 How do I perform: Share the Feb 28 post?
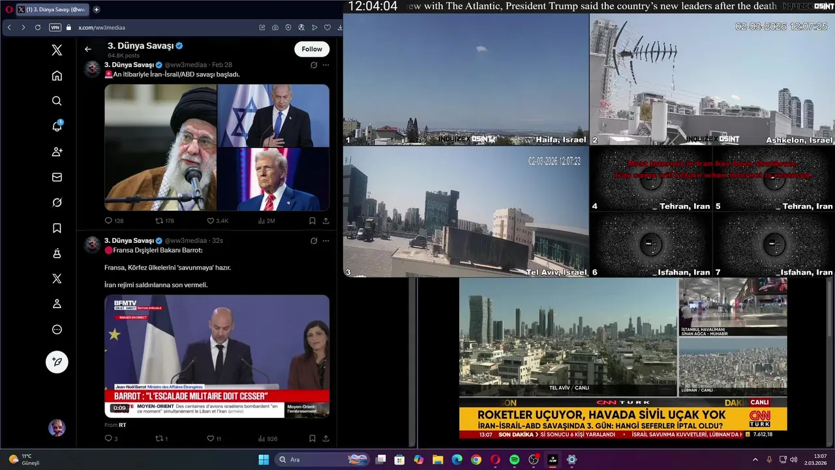click(326, 221)
